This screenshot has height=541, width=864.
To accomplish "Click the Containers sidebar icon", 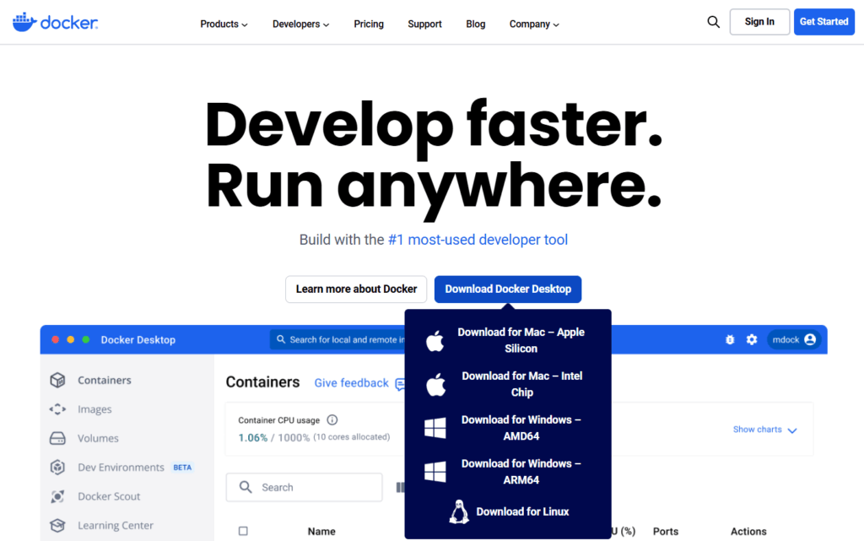I will [57, 380].
